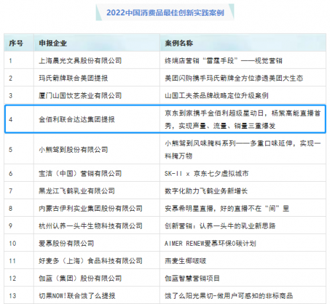Click the 京东到家携手金佰利超级星动日 case text
Image resolution: width=330 pixels, height=304 pixels.
coord(242,120)
